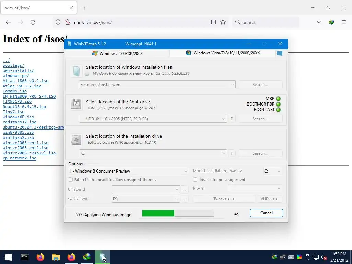Reload the current Firefox page
352x264 pixels.
[33, 22]
